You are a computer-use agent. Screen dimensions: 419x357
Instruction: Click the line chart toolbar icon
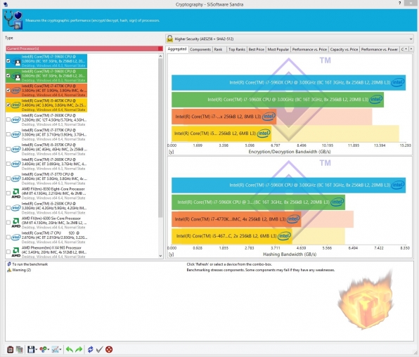point(55,349)
